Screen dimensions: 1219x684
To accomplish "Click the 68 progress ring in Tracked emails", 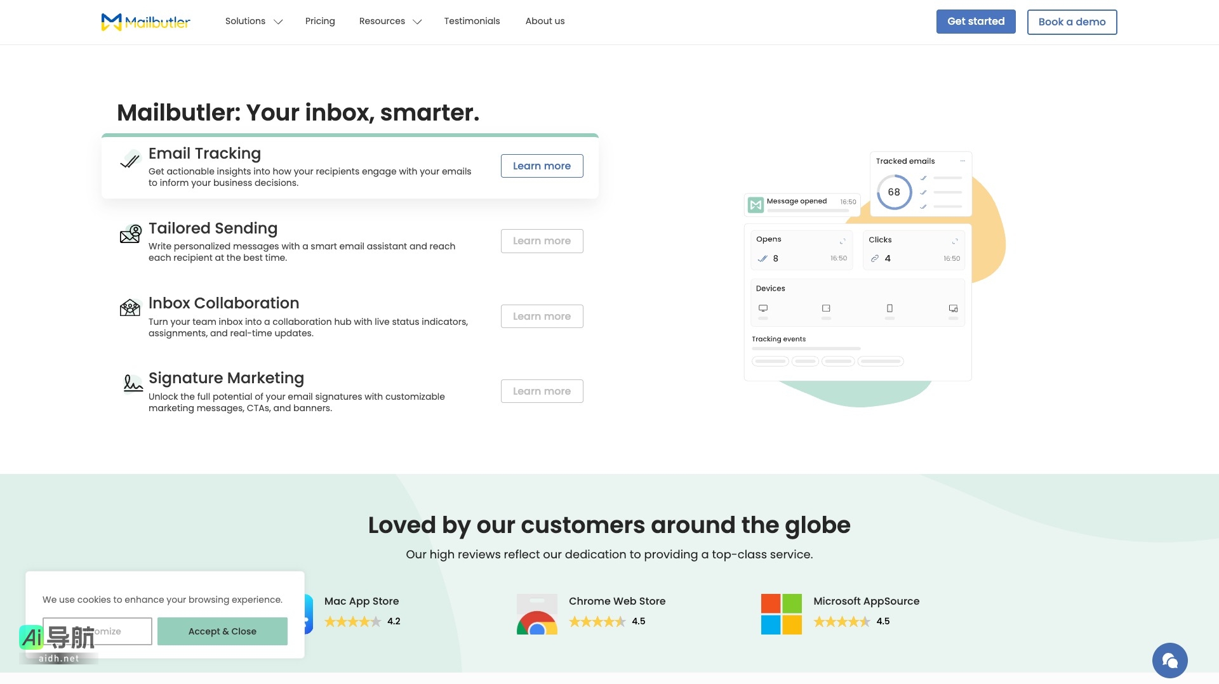I will 894,192.
